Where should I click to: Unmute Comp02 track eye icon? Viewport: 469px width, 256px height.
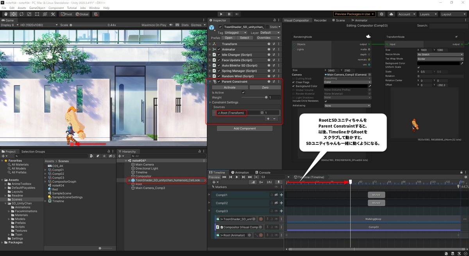(276, 203)
